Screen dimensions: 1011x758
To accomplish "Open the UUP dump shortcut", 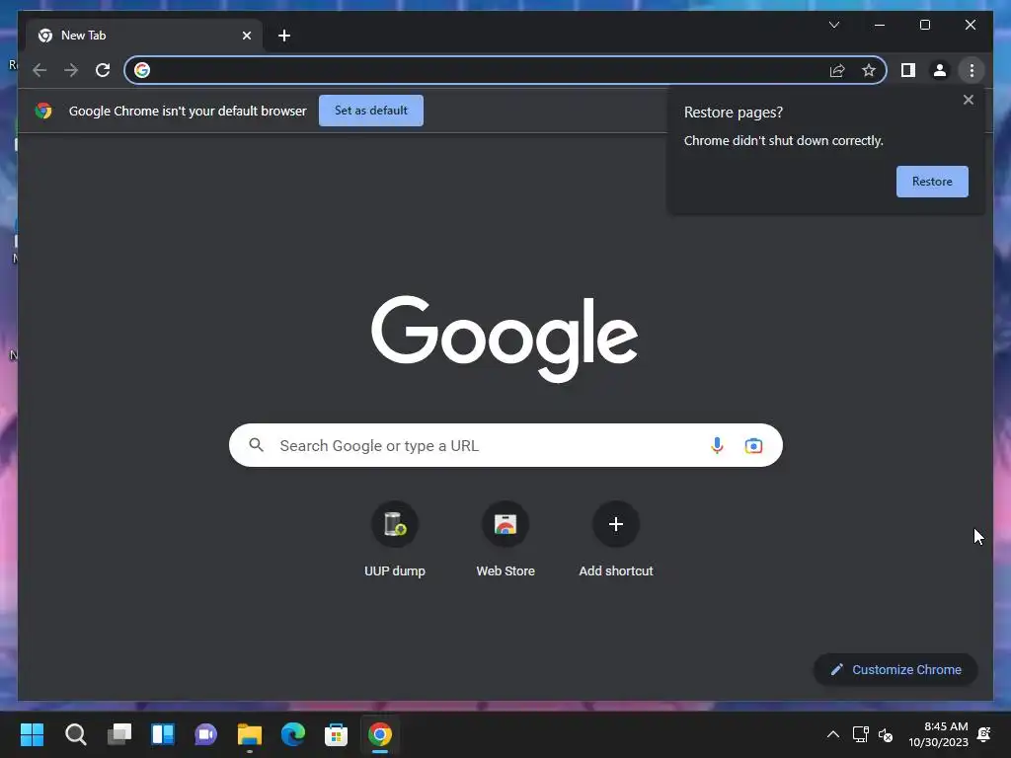I will (x=395, y=540).
